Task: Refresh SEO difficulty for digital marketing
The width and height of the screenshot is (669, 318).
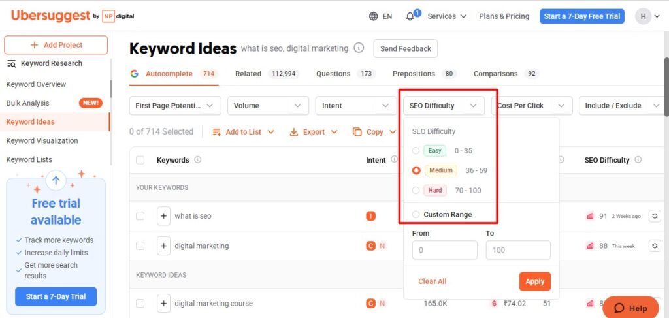Action: click(655, 246)
